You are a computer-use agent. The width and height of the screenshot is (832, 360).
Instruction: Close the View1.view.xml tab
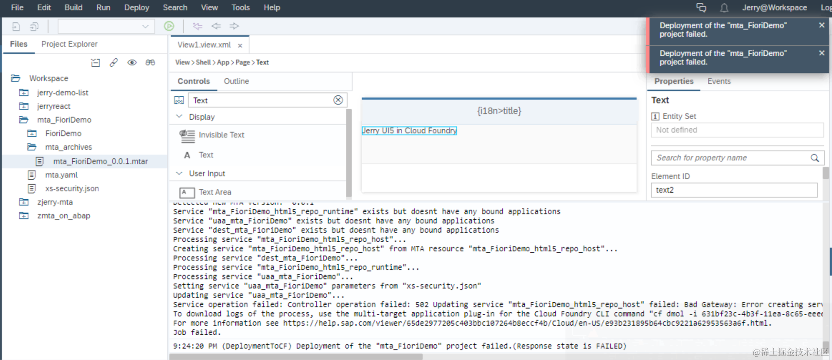(x=240, y=45)
